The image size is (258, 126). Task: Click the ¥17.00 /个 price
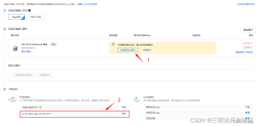[248, 43]
